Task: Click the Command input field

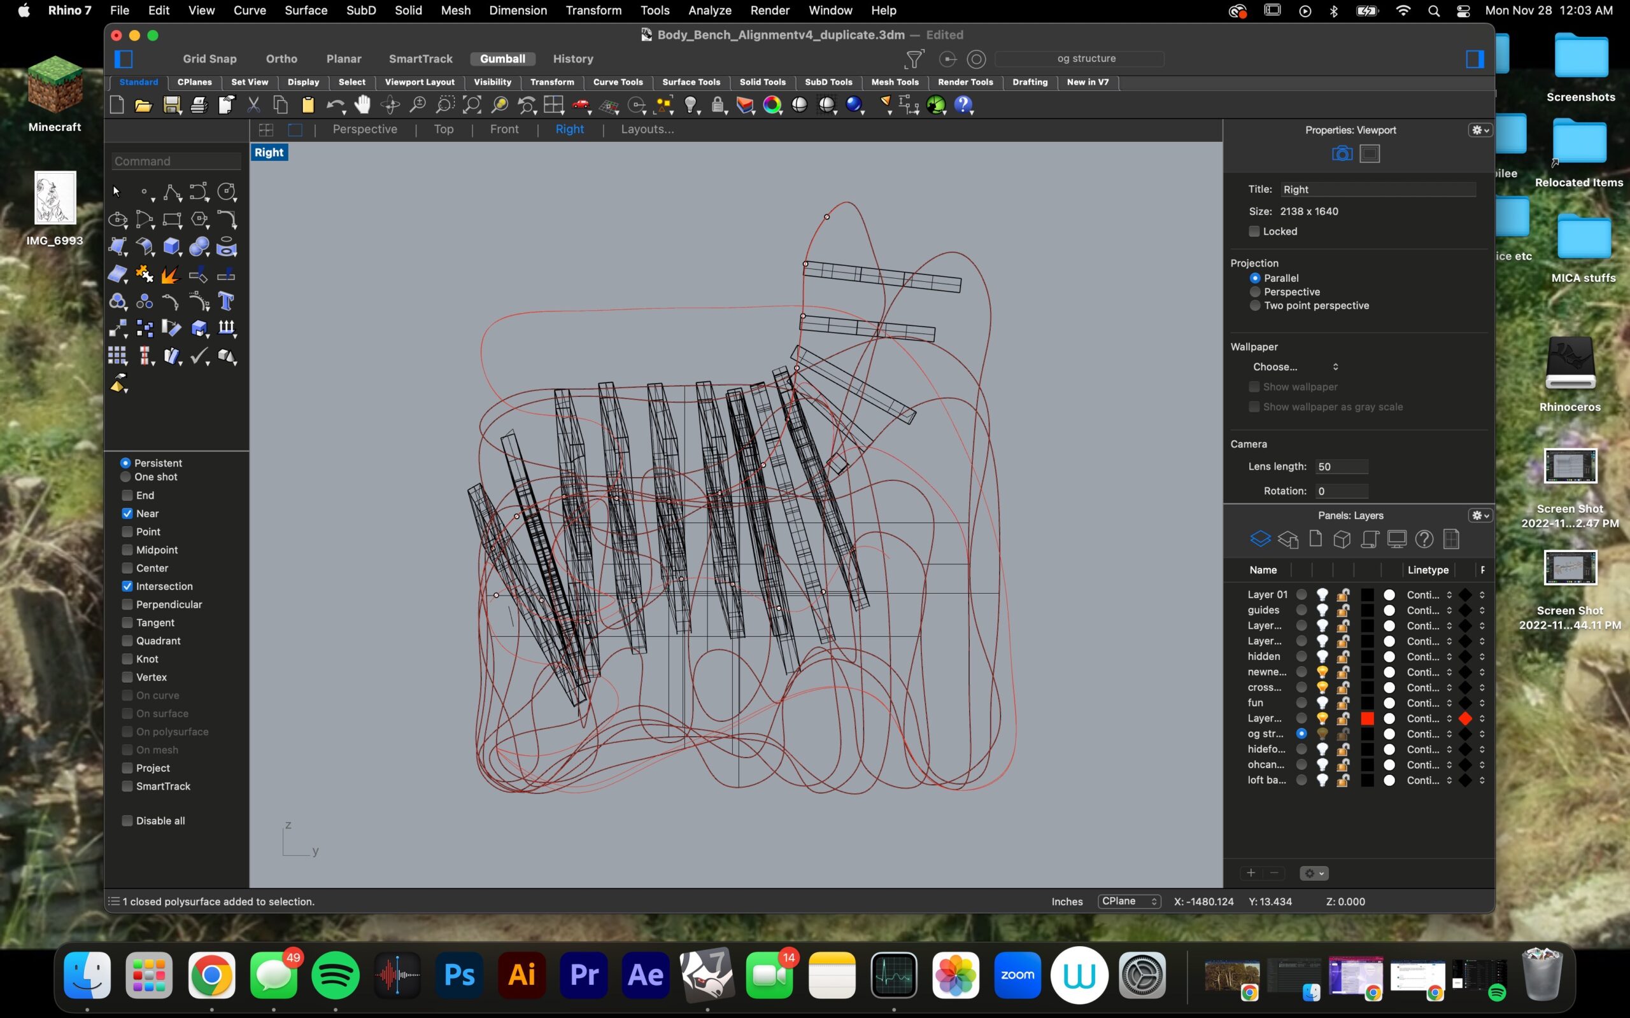Action: coord(176,162)
